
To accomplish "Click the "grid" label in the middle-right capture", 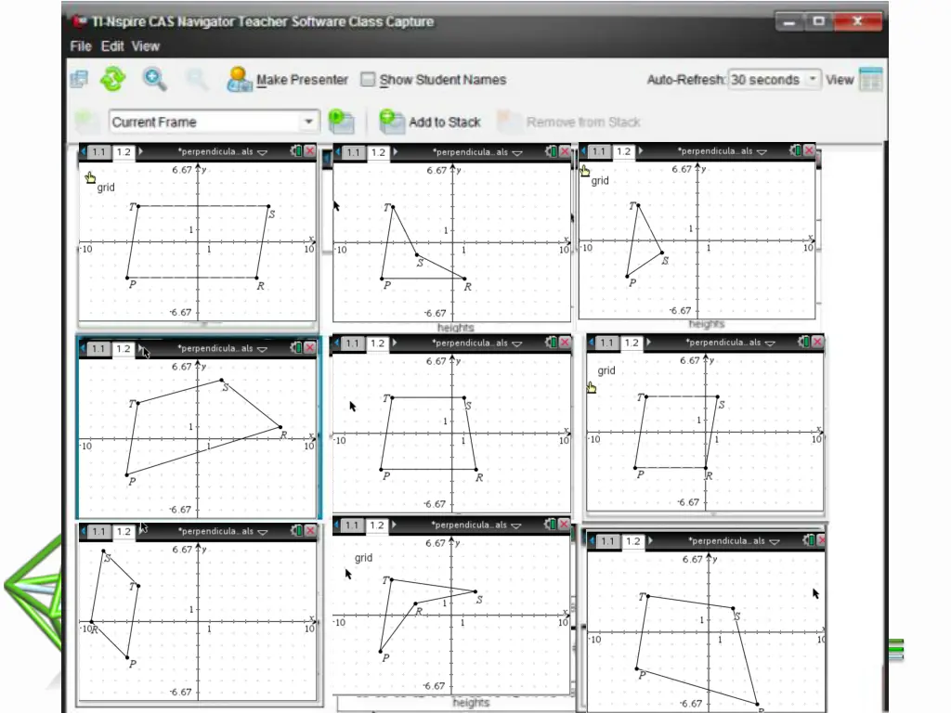I will click(606, 370).
